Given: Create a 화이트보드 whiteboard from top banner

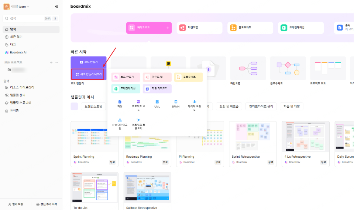Looking at the screenshot, I should (149, 28).
